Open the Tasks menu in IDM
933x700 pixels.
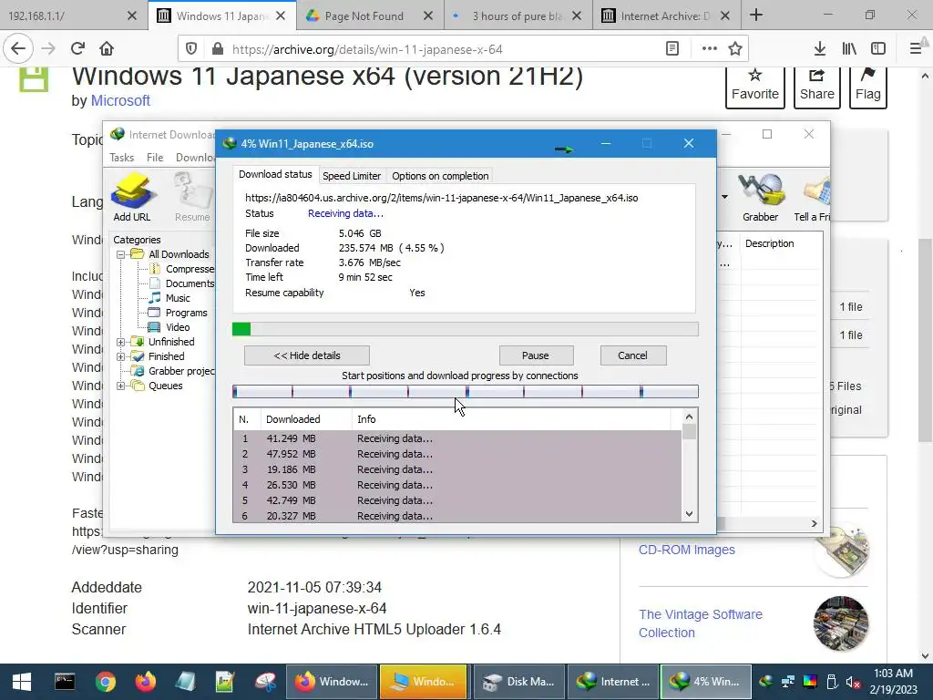coord(121,157)
